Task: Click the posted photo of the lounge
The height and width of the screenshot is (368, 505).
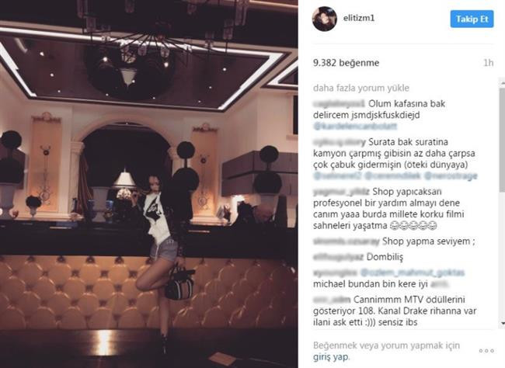Action: click(x=149, y=184)
